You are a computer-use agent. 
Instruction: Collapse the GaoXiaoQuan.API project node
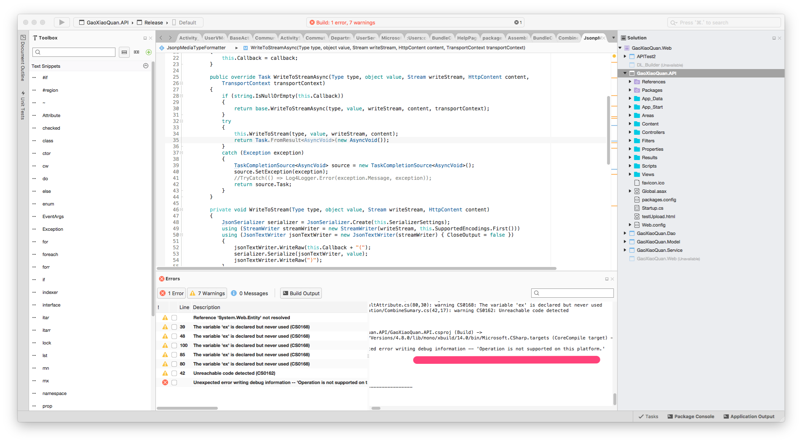tap(625, 73)
